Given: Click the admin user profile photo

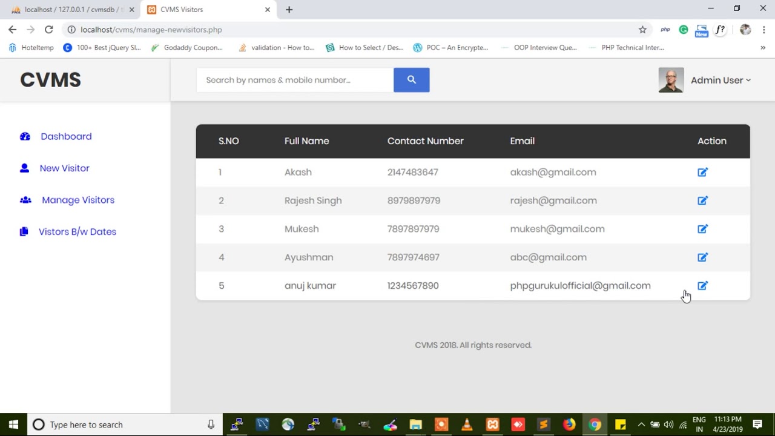Looking at the screenshot, I should coord(671,80).
